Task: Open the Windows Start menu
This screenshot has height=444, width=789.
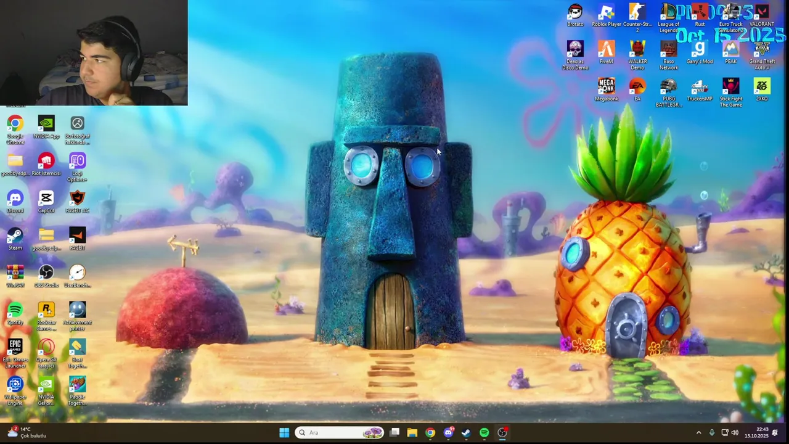Action: 284,432
